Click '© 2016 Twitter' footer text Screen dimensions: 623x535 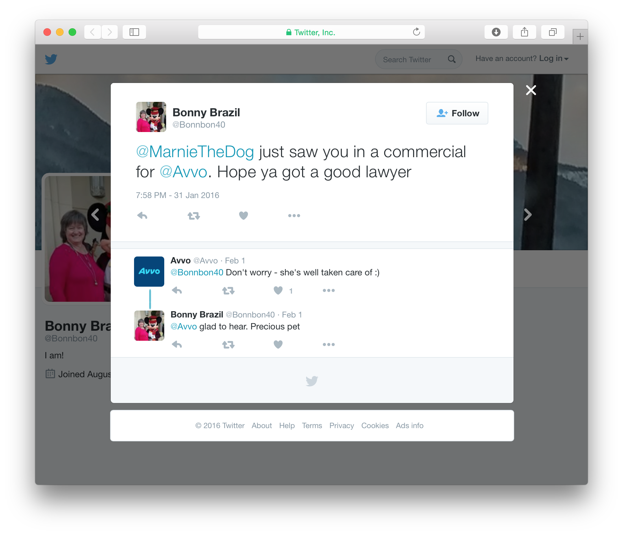click(x=220, y=426)
